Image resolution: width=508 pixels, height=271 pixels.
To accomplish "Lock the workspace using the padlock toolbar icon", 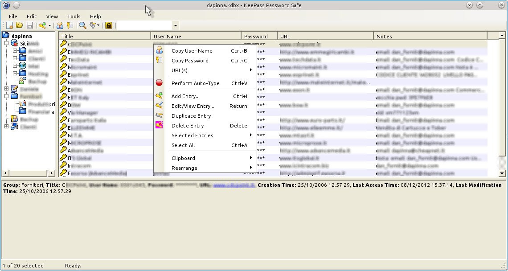I will click(108, 25).
